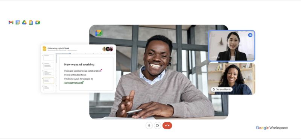Open the Google Drive icon
This screenshot has height=140, width=301.
[x=24, y=23]
